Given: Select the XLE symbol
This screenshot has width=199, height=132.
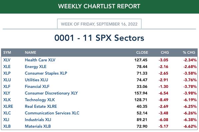Looking at the screenshot, I should (7, 67).
